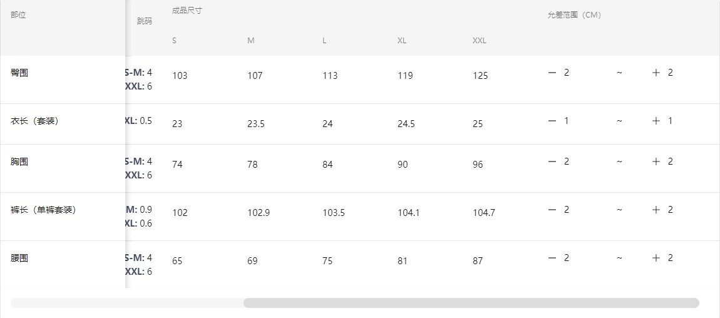The width and height of the screenshot is (720, 318).
Task: Select the M size column header
Action: pyautogui.click(x=250, y=41)
